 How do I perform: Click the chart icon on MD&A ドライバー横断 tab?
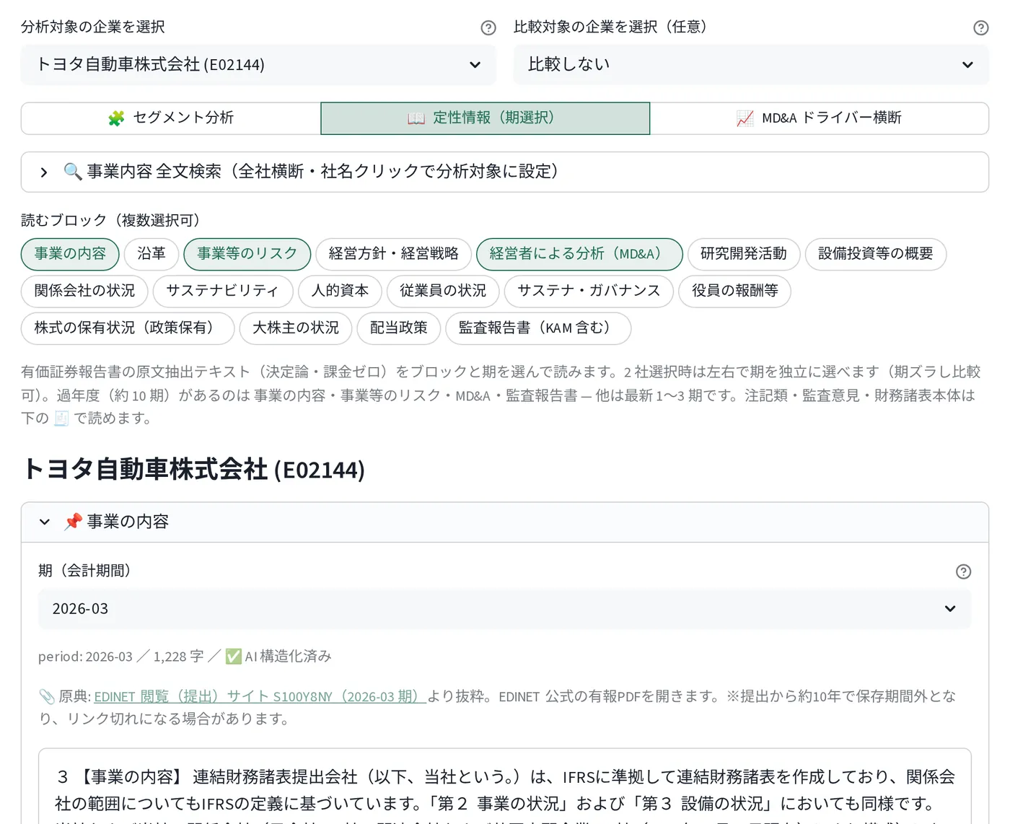(745, 118)
